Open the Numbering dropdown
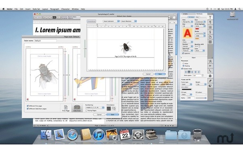The width and height of the screenshot is (243, 152). (95, 107)
